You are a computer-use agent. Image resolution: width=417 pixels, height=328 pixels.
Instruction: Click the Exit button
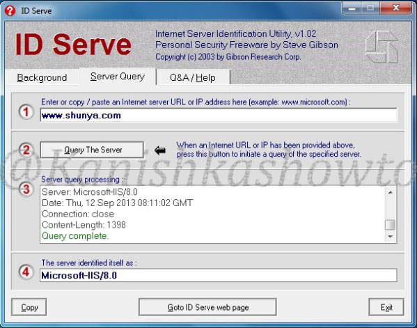pyautogui.click(x=386, y=307)
